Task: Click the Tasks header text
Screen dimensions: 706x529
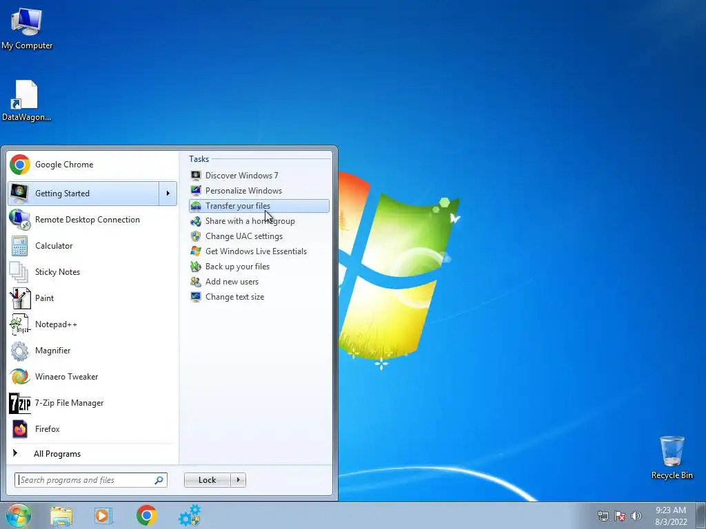Action: pyautogui.click(x=199, y=159)
